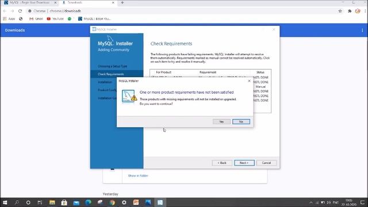This screenshot has height=207, width=368.
Task: Click No in the requirements warning dialog
Action: click(x=241, y=121)
